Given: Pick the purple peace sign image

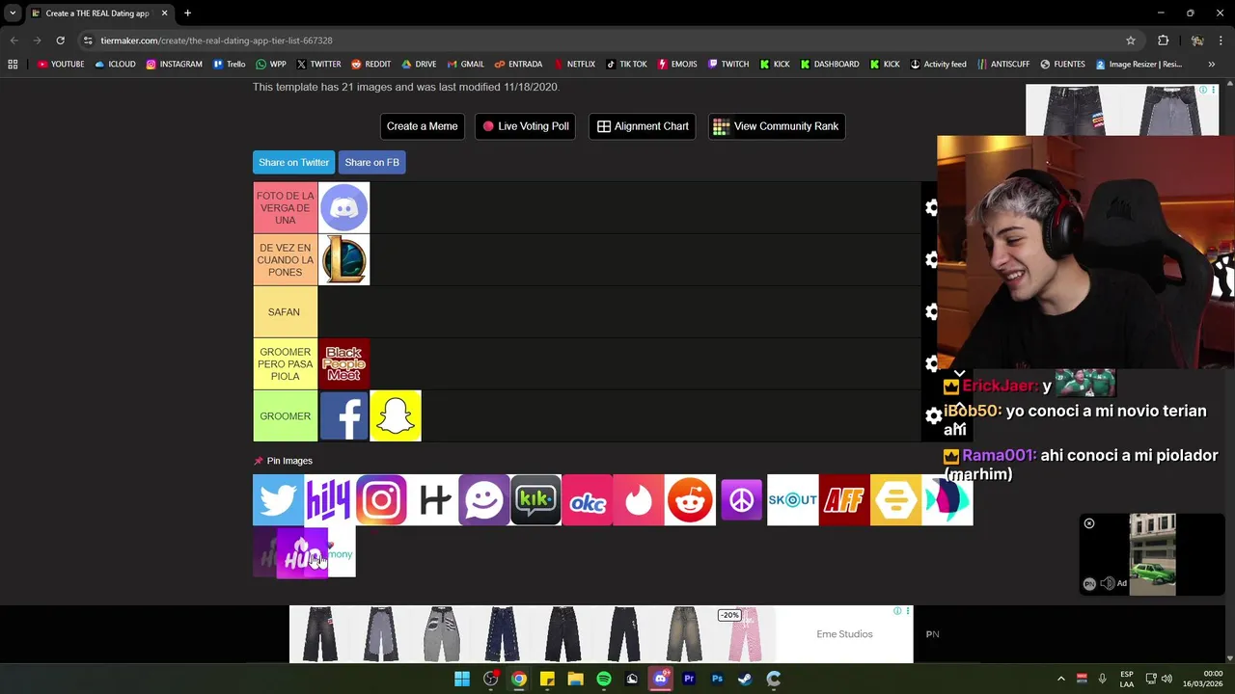Looking at the screenshot, I should tap(741, 499).
